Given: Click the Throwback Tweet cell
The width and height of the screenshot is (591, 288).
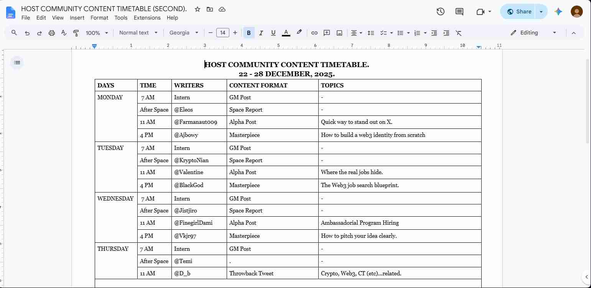Looking at the screenshot, I should [272, 273].
